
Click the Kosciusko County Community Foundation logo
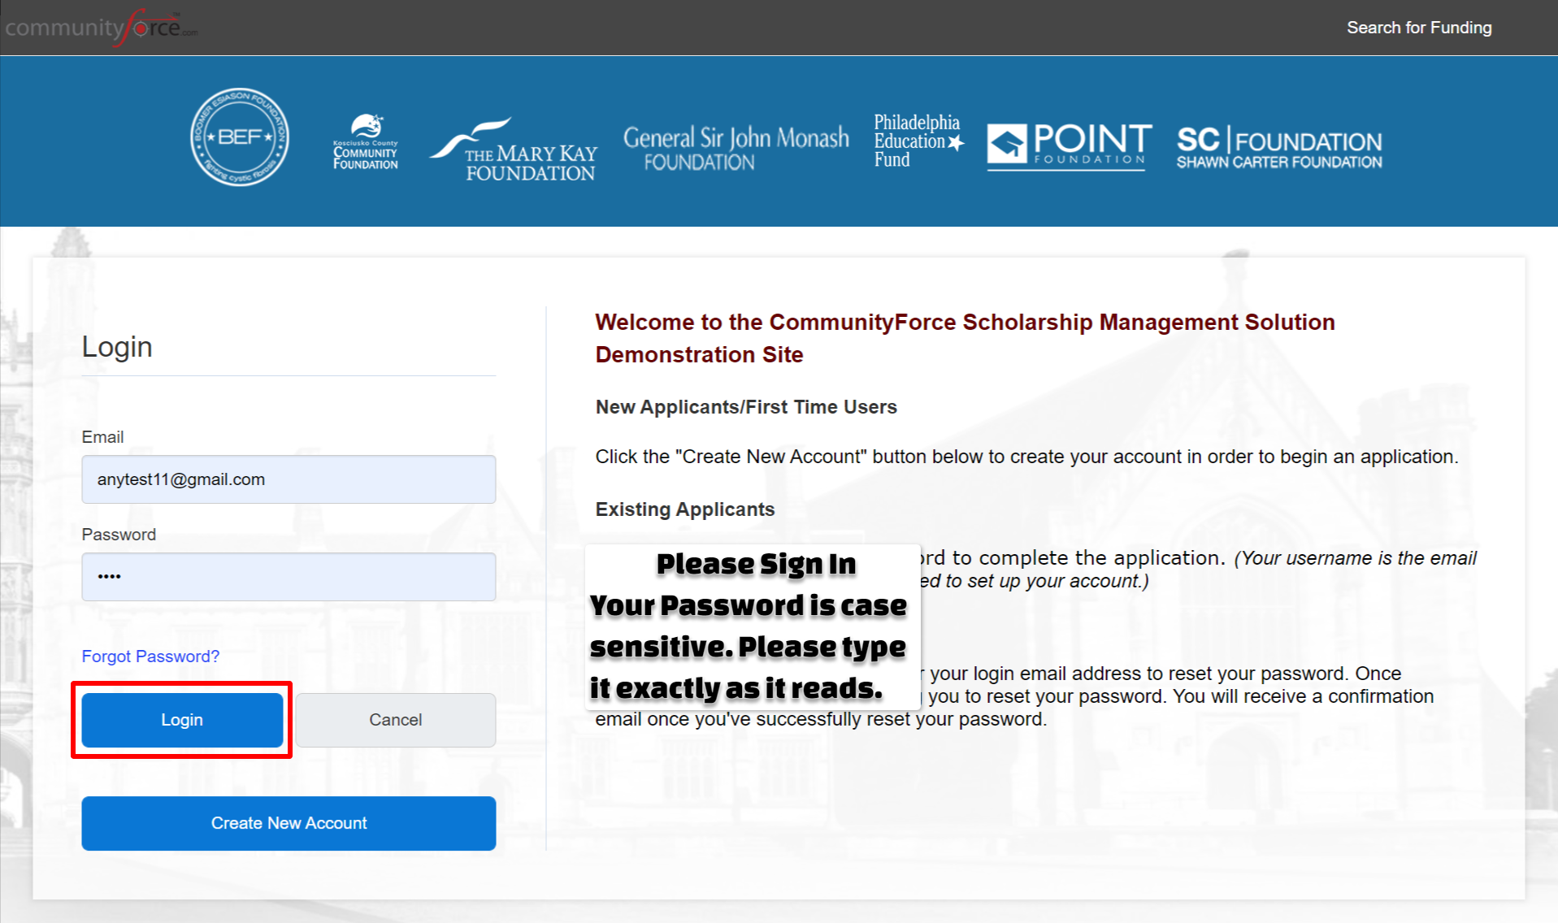[x=366, y=142]
